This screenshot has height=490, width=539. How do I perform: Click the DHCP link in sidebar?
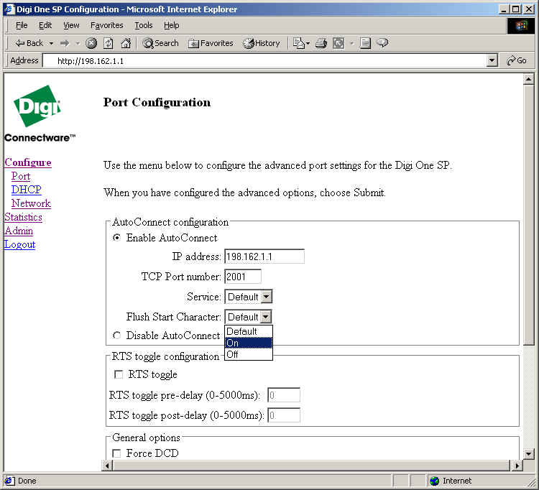click(26, 190)
